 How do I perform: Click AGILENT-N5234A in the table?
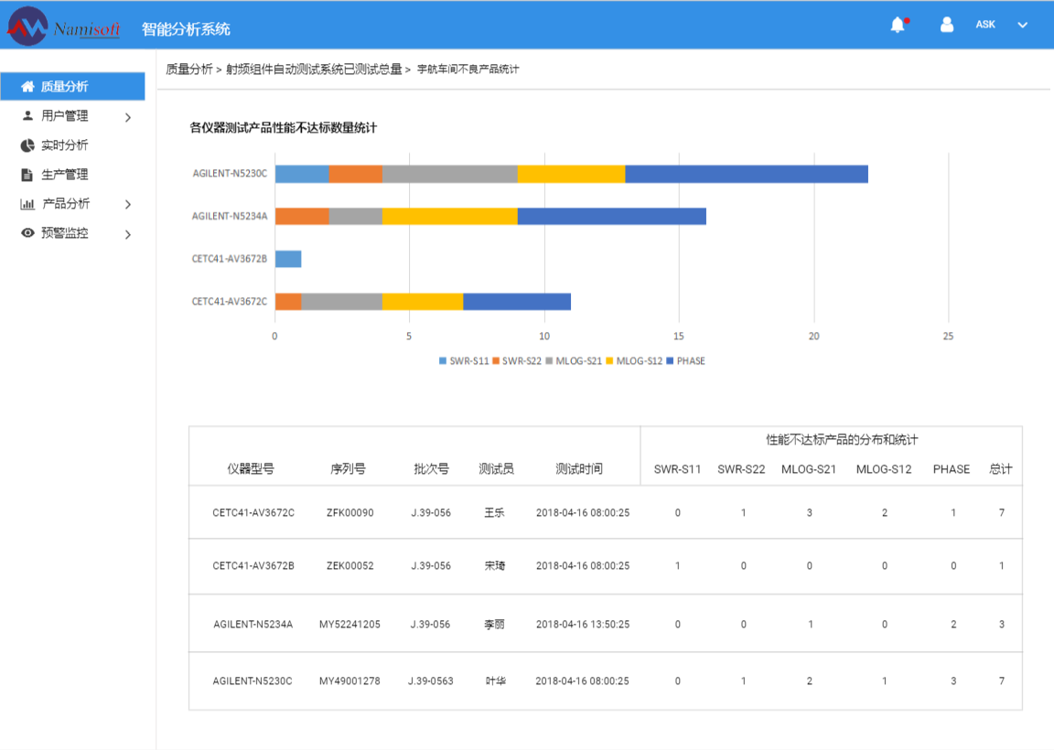[253, 625]
